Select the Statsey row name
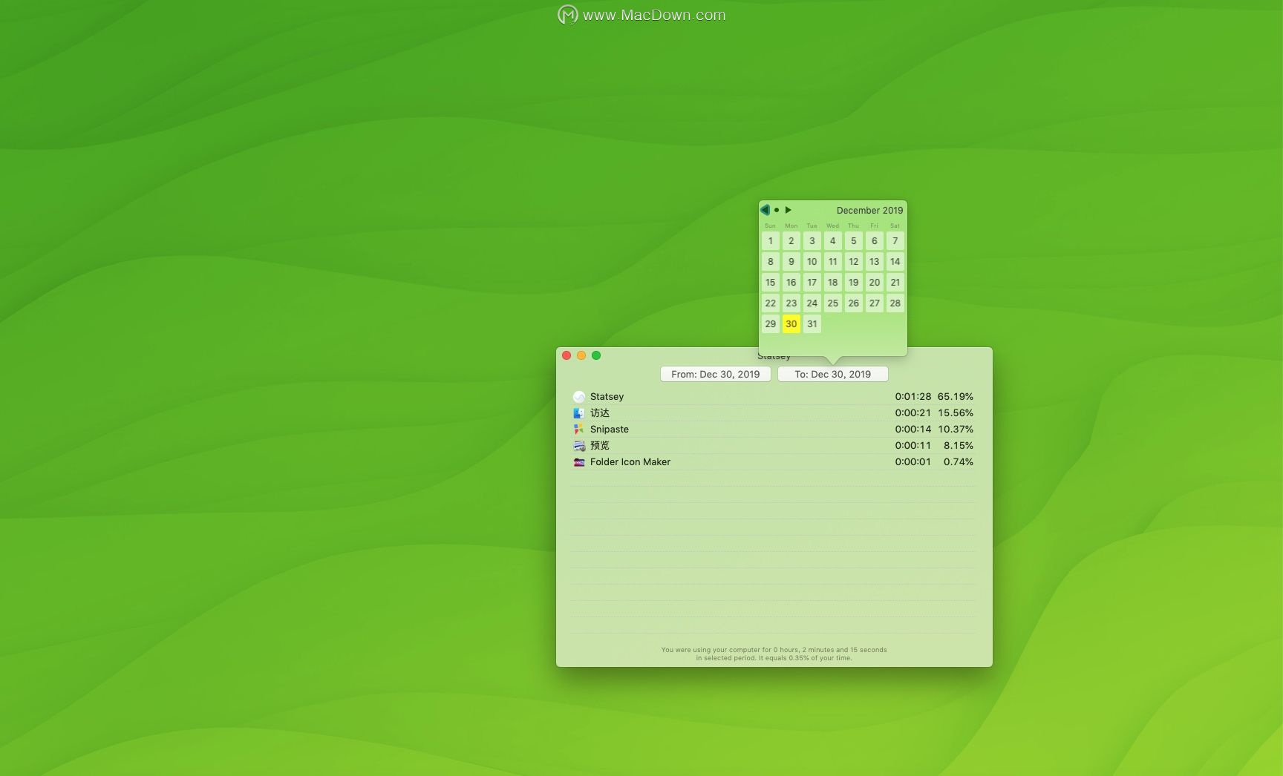The width and height of the screenshot is (1283, 776). [x=607, y=397]
